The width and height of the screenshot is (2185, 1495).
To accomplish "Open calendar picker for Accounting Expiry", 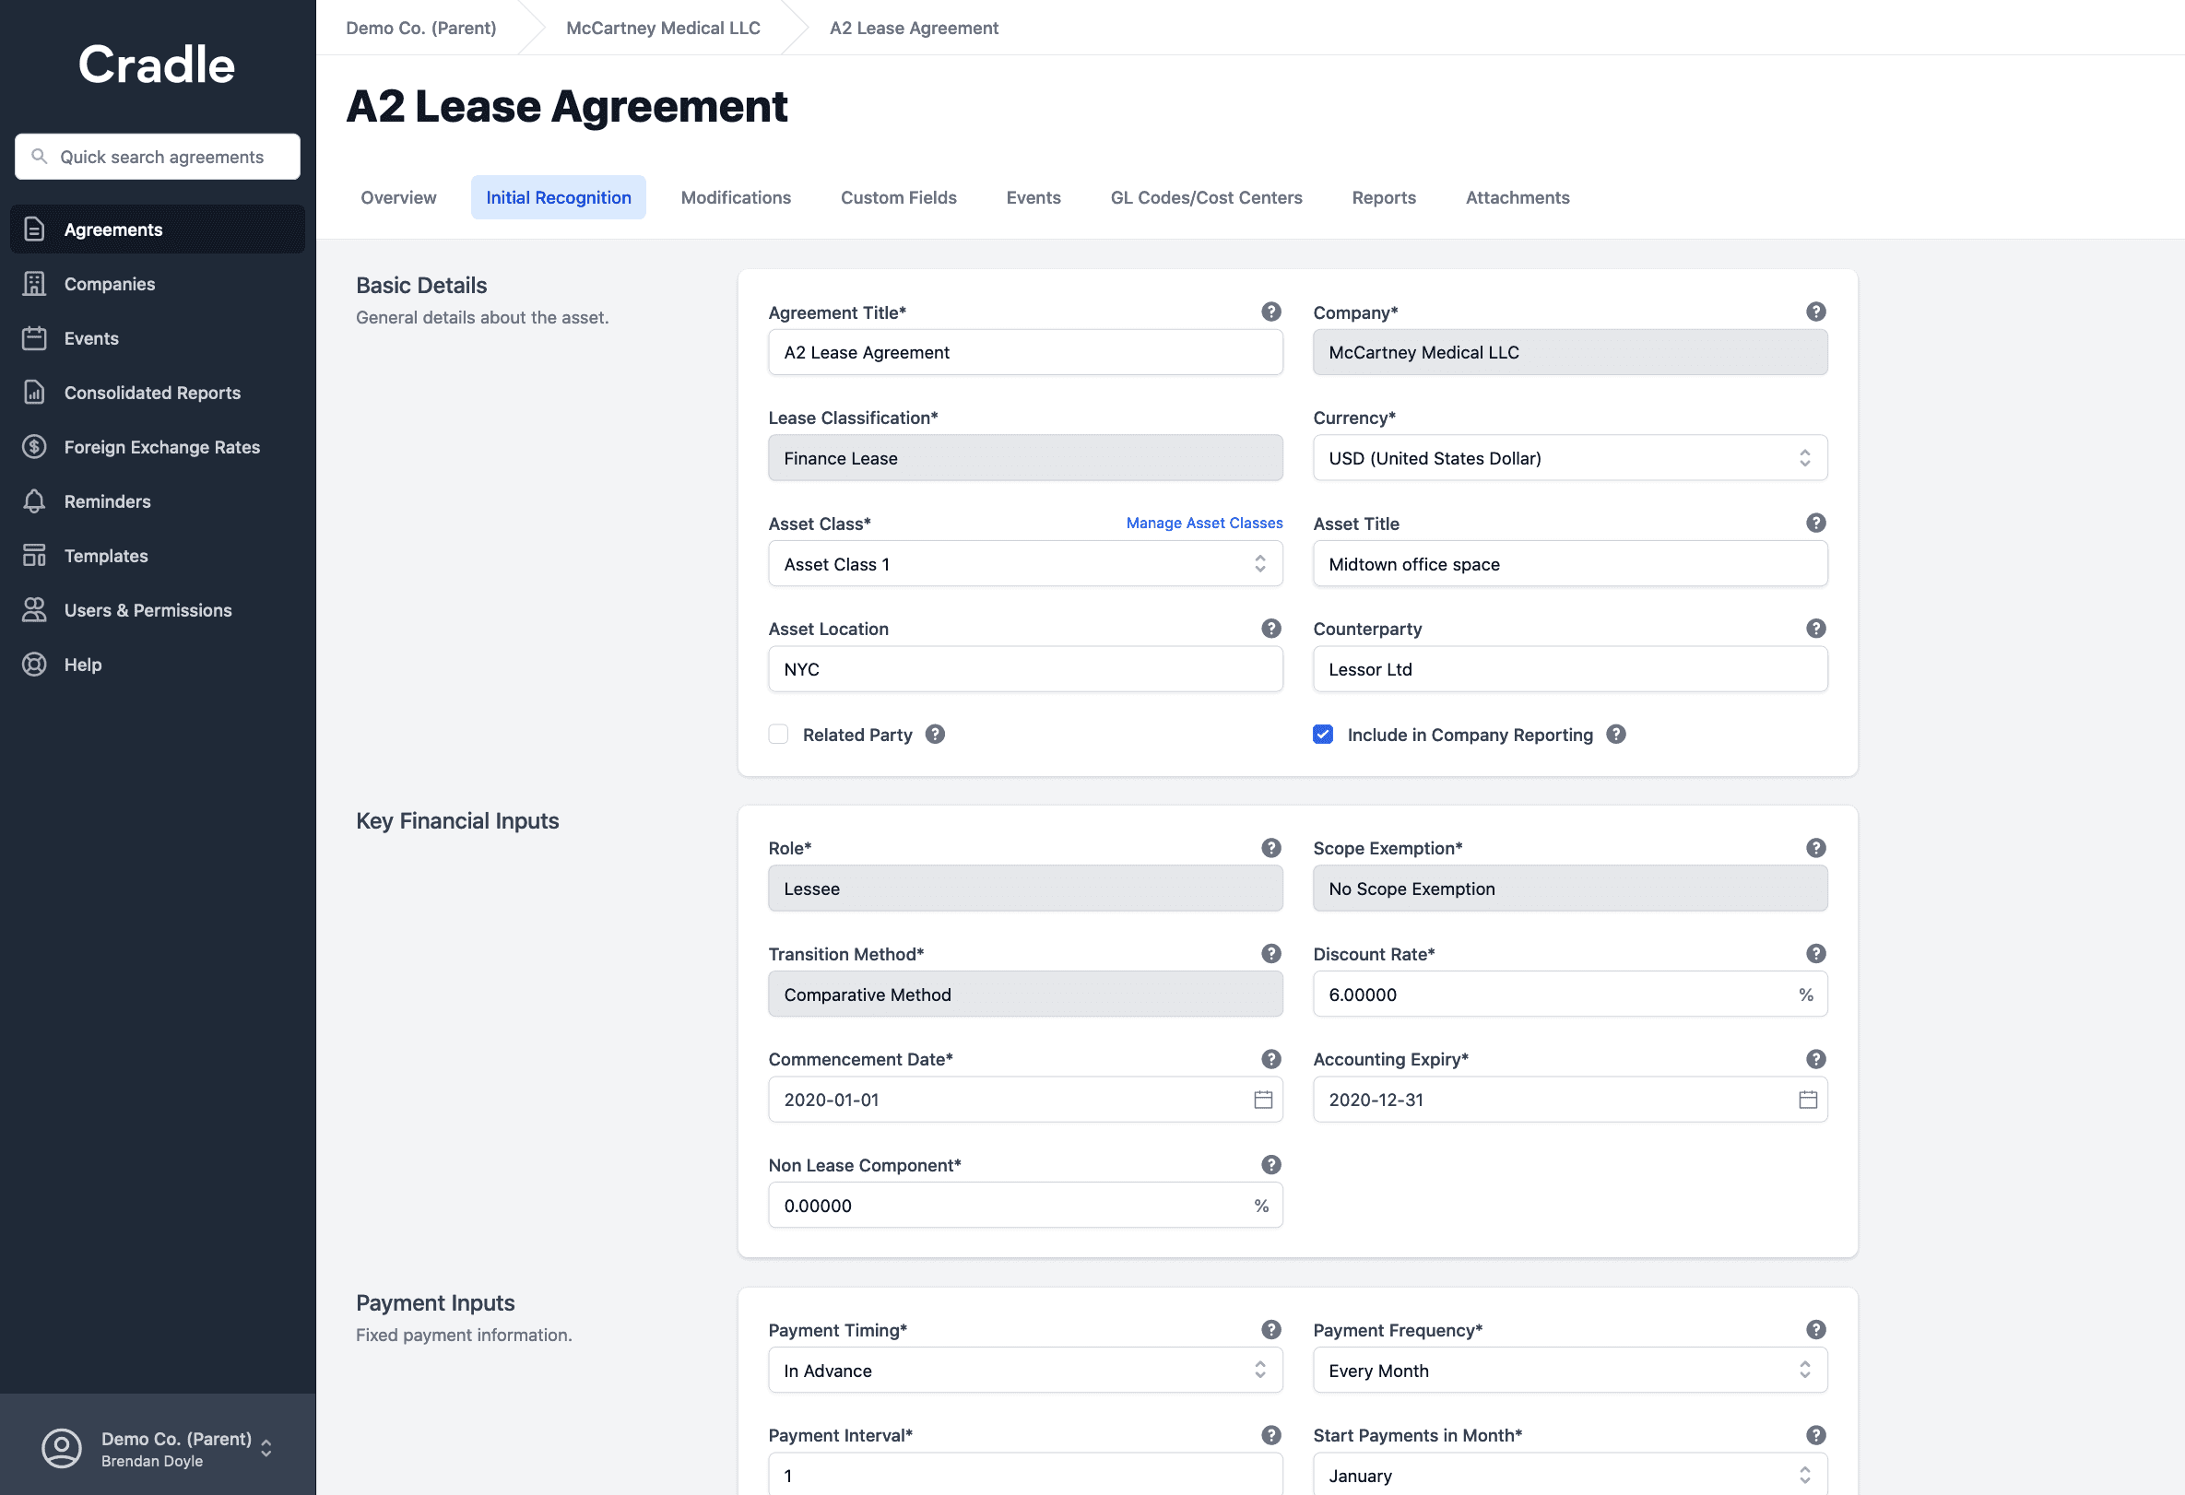I will (1807, 1101).
